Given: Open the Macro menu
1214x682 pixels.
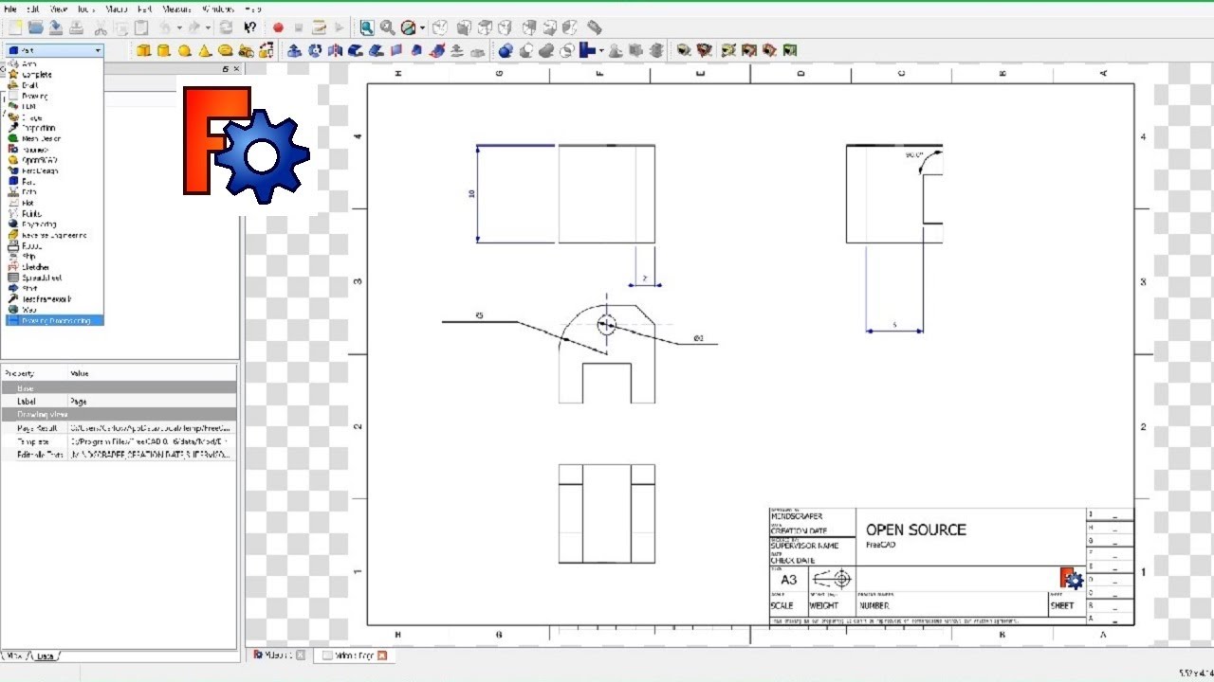Looking at the screenshot, I should point(116,9).
